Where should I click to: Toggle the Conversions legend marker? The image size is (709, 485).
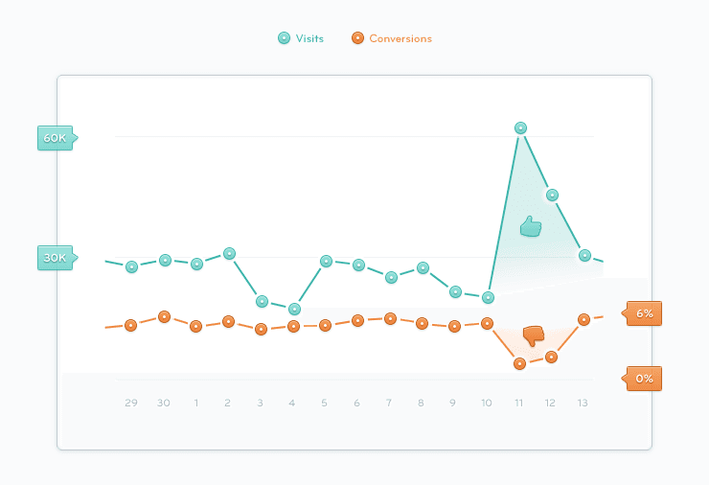coord(357,38)
